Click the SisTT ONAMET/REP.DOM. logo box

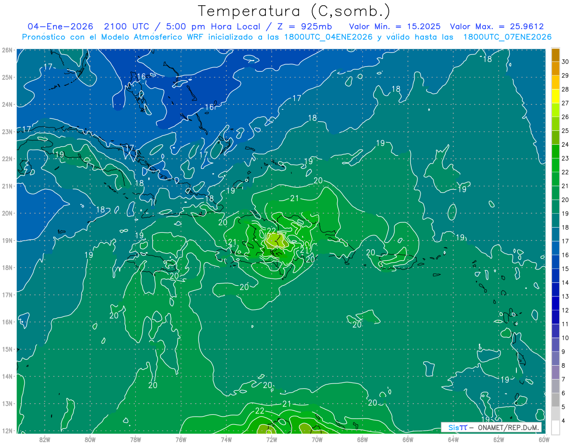click(491, 427)
